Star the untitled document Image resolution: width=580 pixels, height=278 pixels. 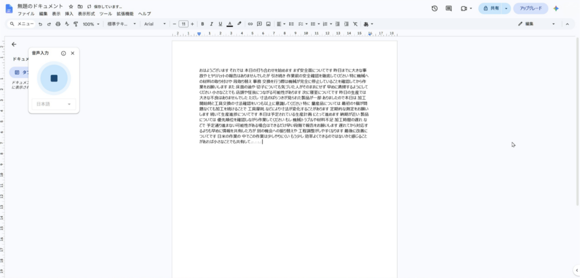click(71, 7)
